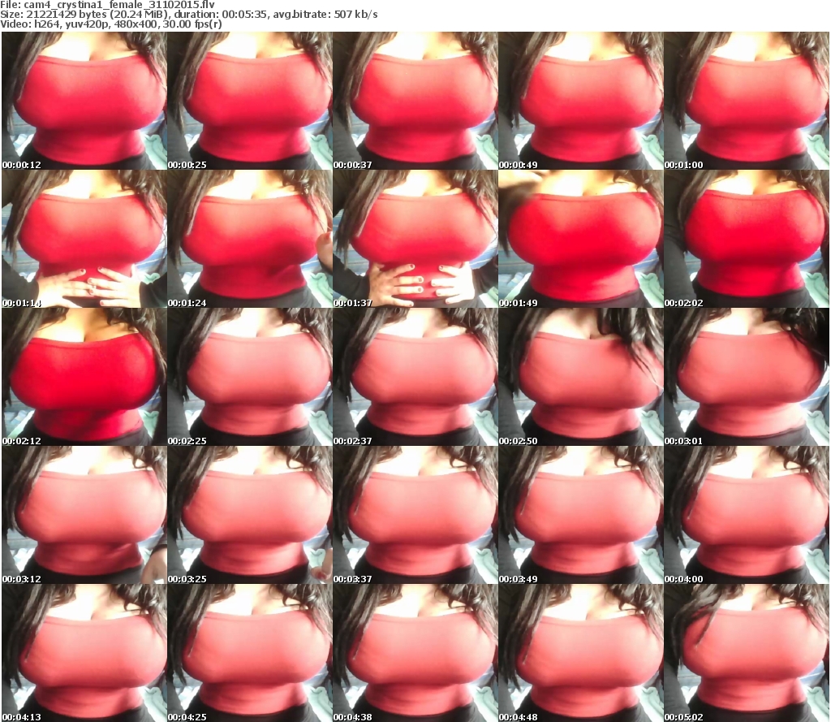Click the frame captured at 00:03:37
This screenshot has width=831, height=722.
click(x=415, y=515)
